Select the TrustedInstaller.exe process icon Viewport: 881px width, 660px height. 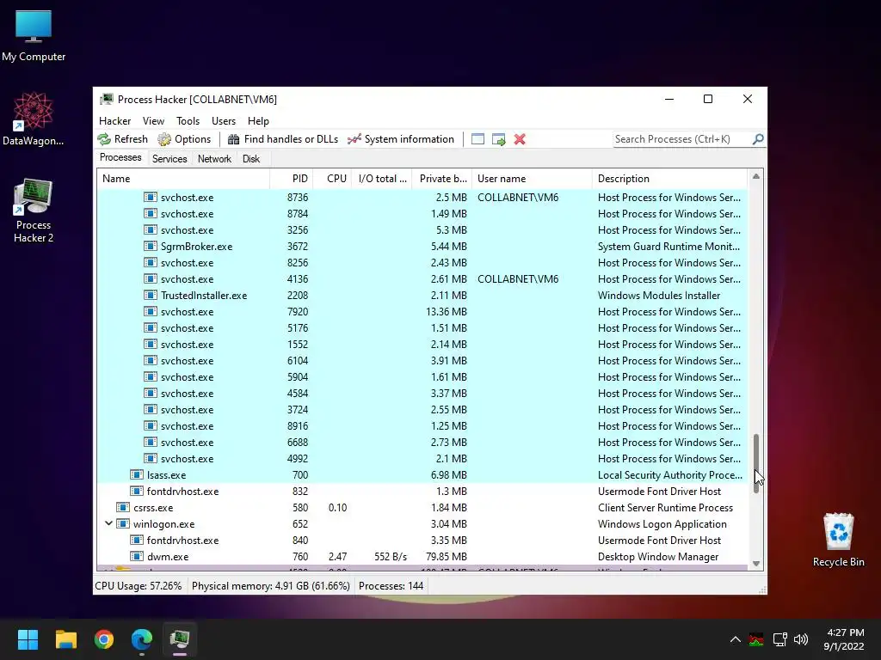click(150, 296)
